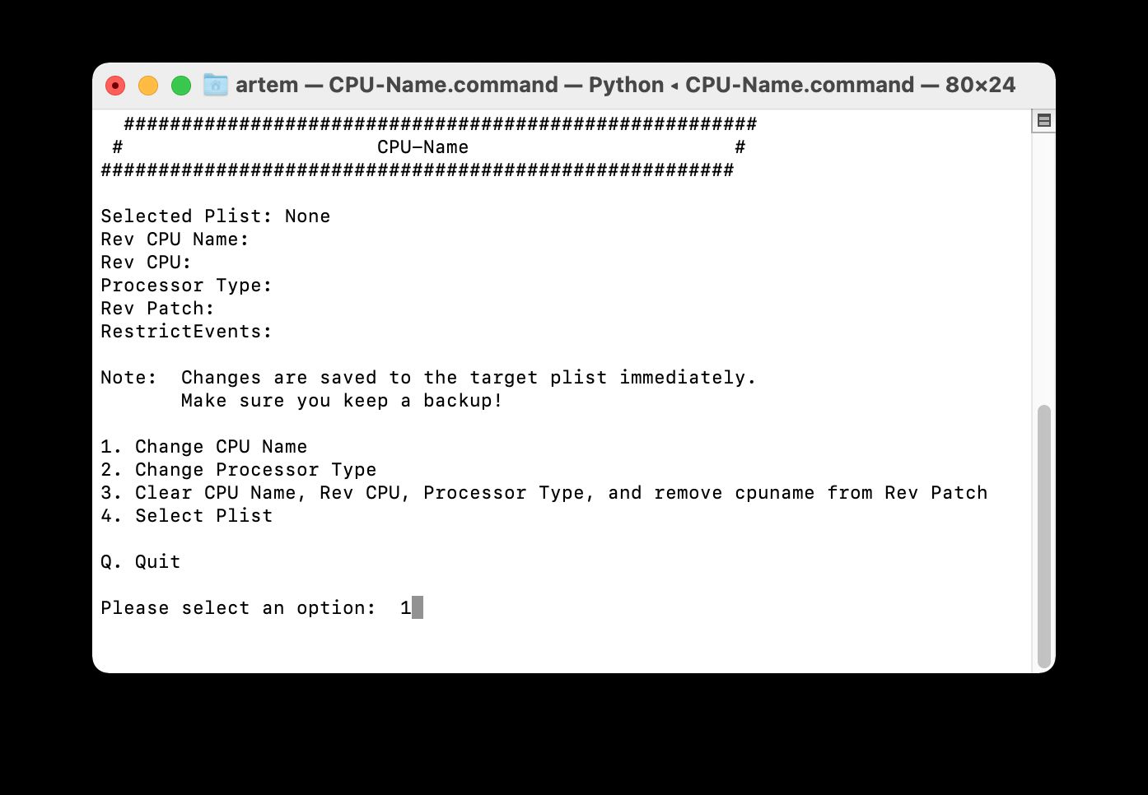Click the 'Please select an option' prompt text
This screenshot has height=795, width=1148.
[x=237, y=608]
